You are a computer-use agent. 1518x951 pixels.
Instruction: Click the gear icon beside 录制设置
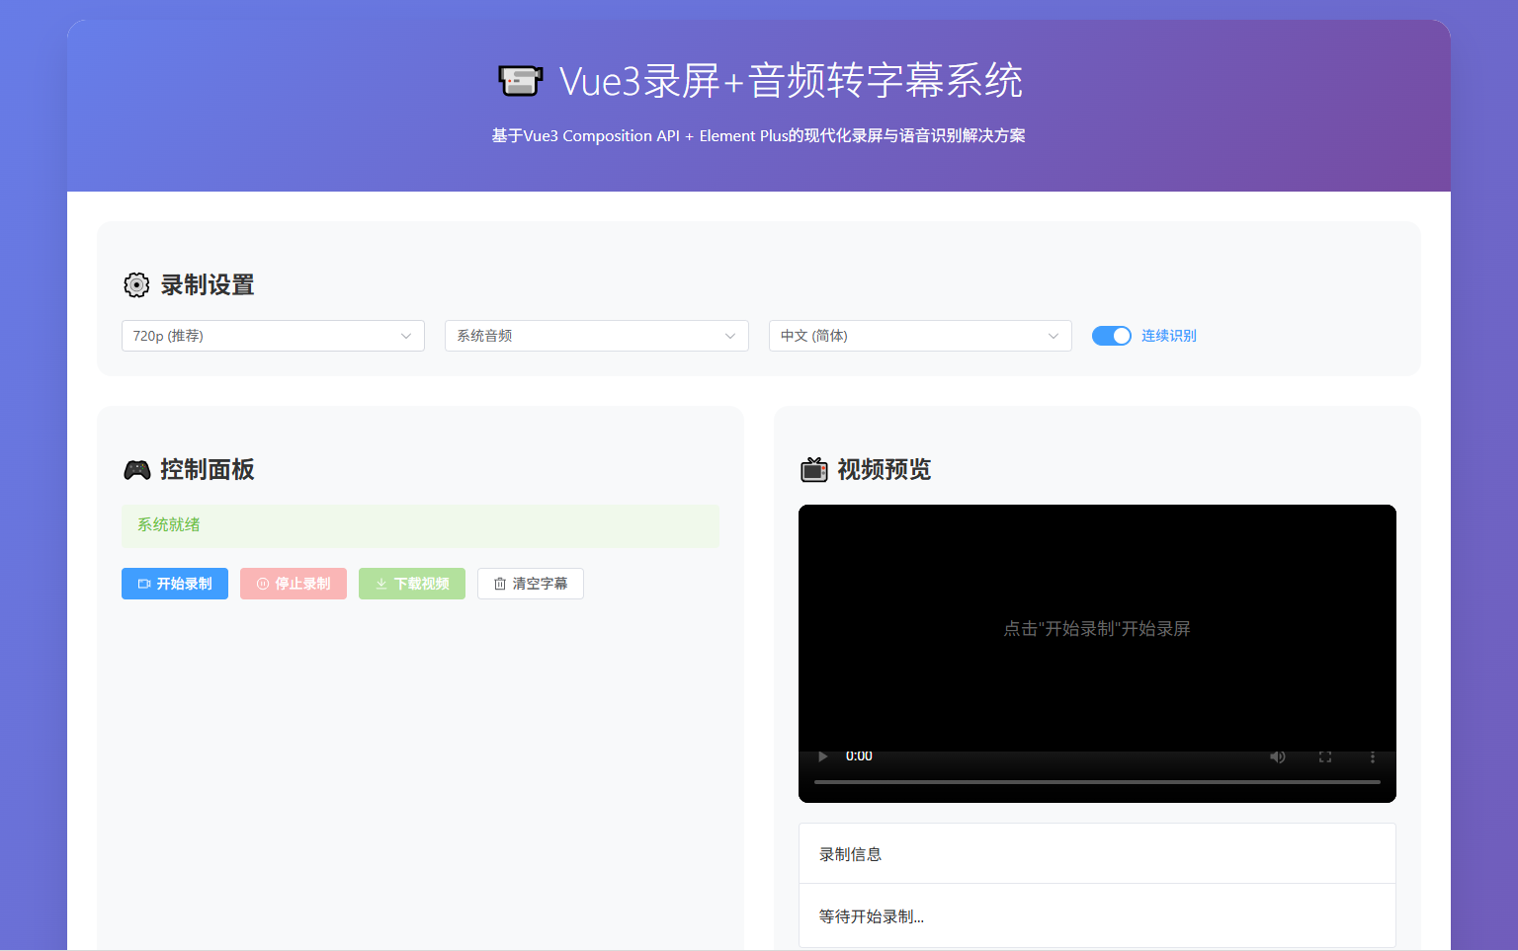[x=136, y=285]
